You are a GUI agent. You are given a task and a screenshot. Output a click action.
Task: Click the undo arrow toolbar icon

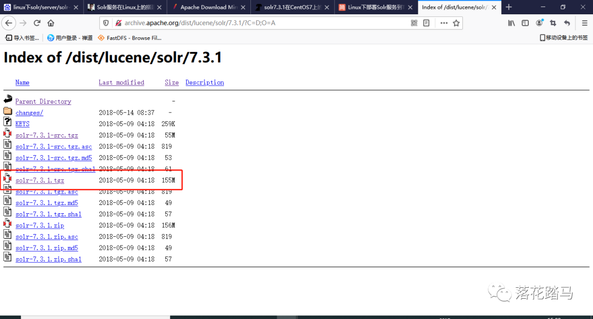coord(567,23)
